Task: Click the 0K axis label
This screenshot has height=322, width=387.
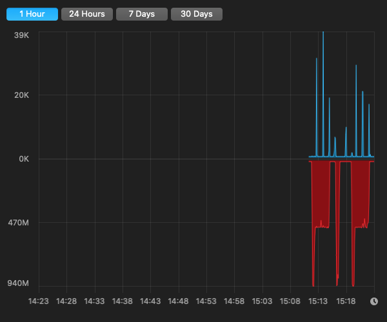Action: (x=24, y=159)
